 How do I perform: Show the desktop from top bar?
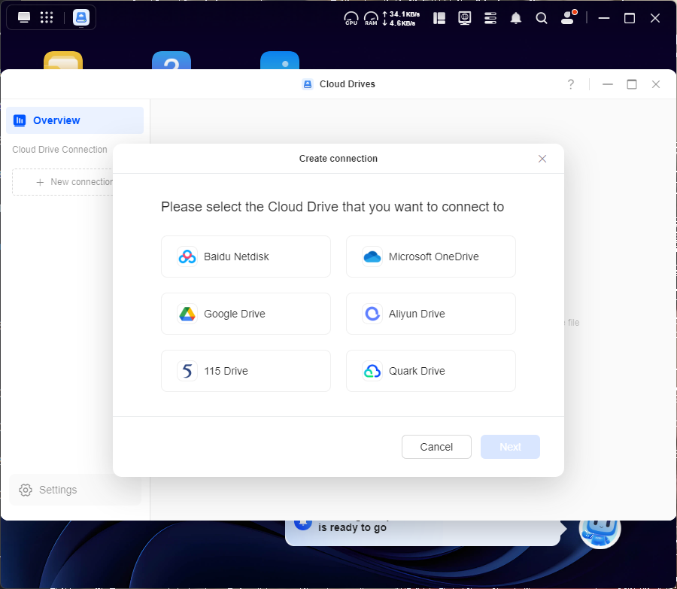pos(24,18)
